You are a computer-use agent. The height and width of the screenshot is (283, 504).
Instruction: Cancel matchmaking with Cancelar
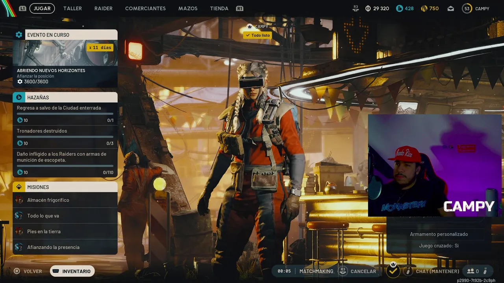coord(363,271)
